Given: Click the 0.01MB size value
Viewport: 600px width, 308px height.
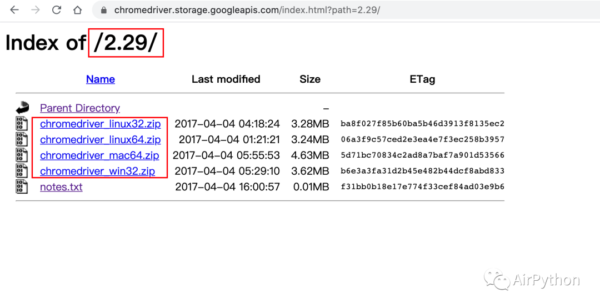Looking at the screenshot, I should pyautogui.click(x=311, y=187).
